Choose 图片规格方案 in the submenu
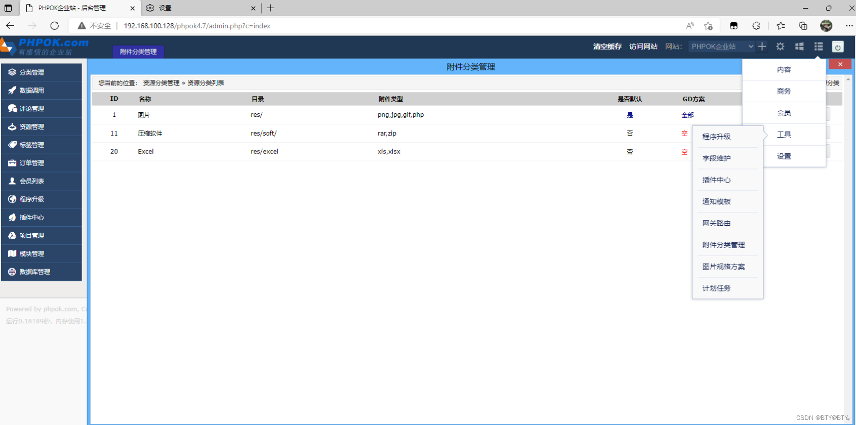 (727, 267)
